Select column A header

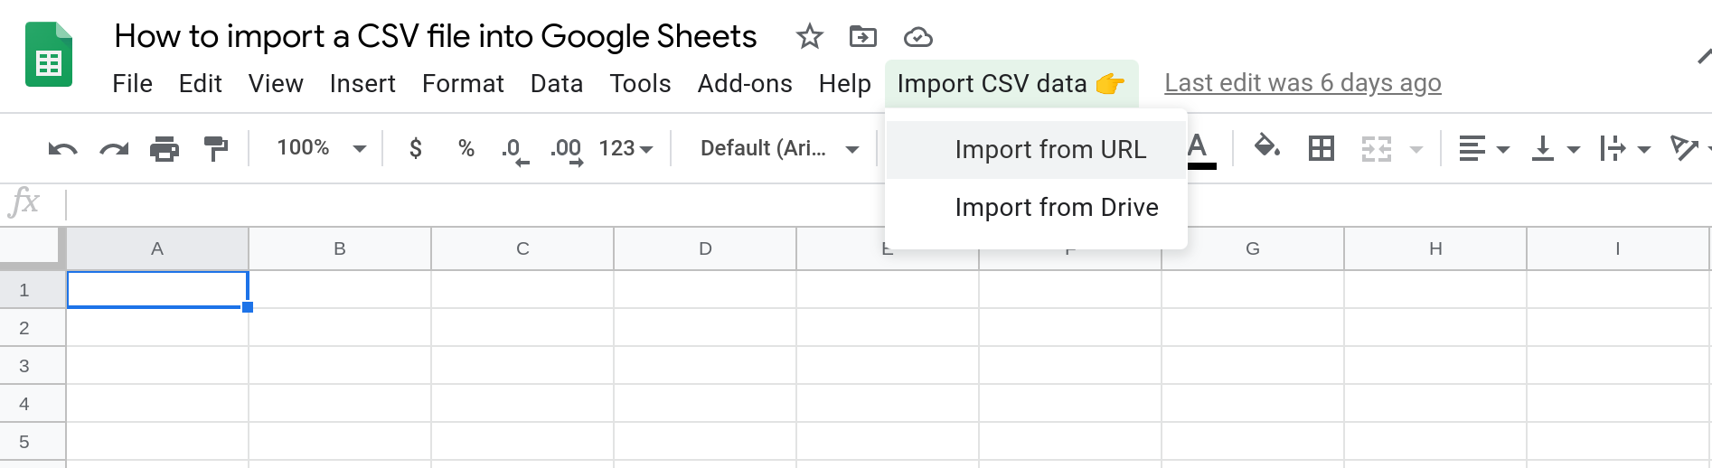point(157,248)
